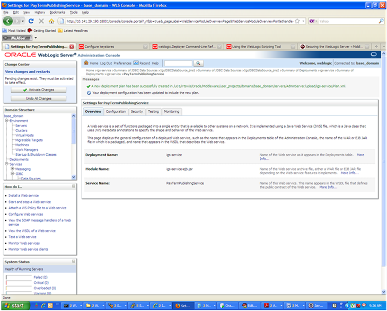The image size is (387, 311).
Task: Open a new browser tab with plus
Action: point(376,47)
